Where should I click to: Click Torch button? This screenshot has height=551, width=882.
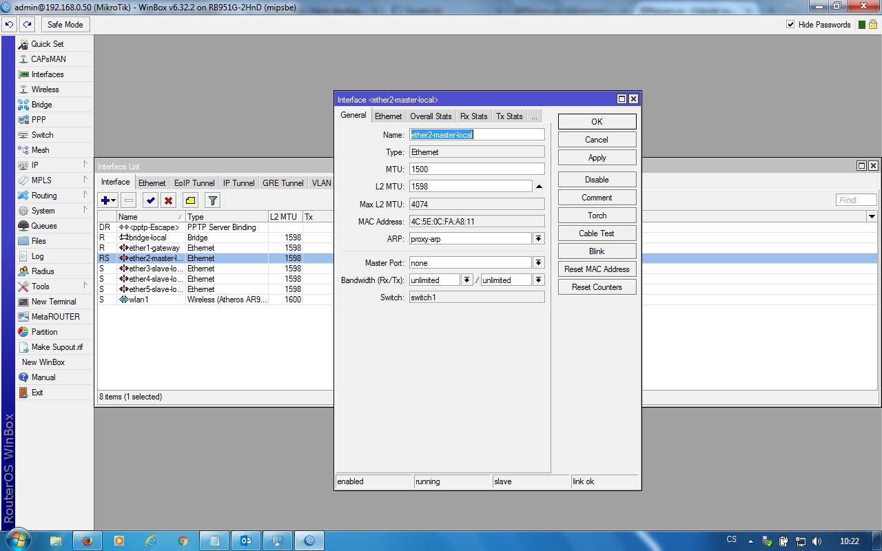(597, 216)
